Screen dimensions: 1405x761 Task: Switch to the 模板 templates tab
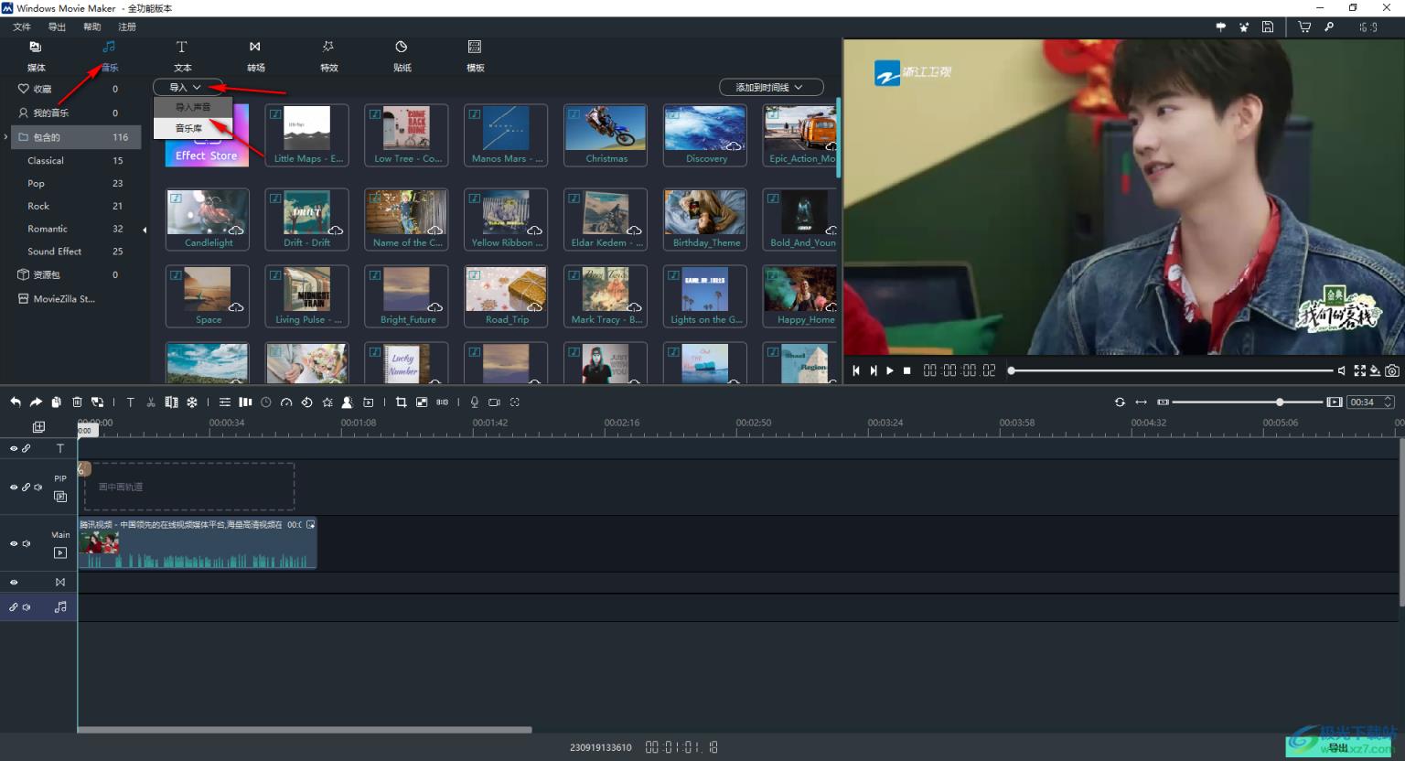475,55
